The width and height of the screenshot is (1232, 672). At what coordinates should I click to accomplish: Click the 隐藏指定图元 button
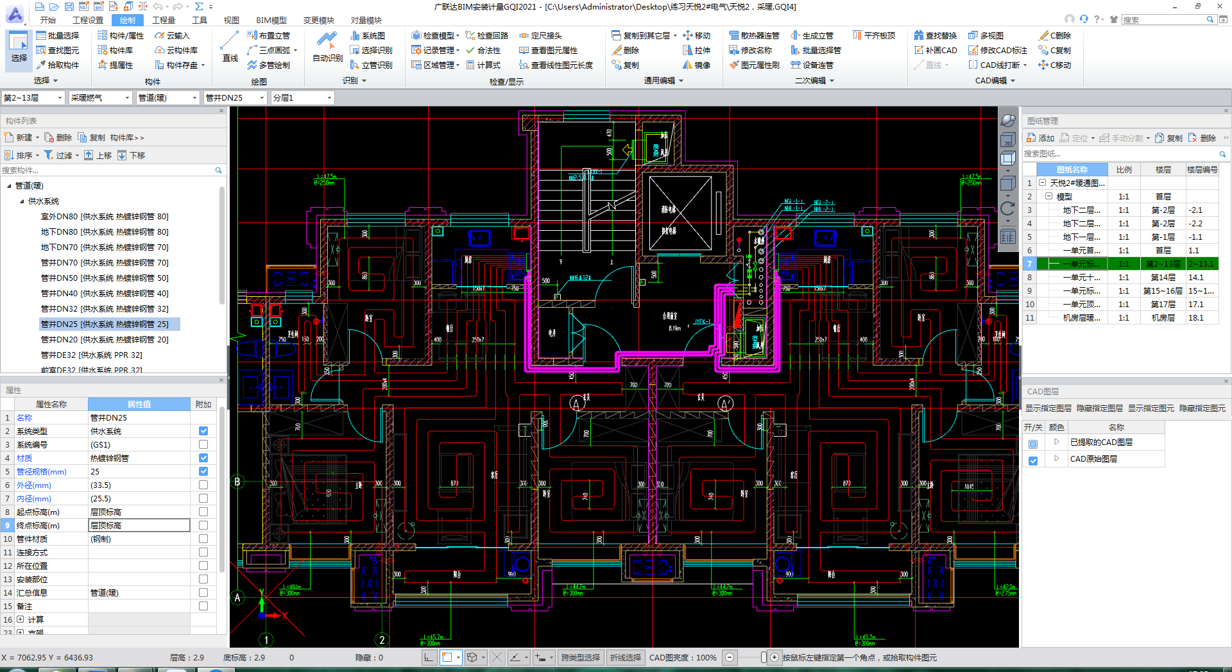coord(1202,408)
